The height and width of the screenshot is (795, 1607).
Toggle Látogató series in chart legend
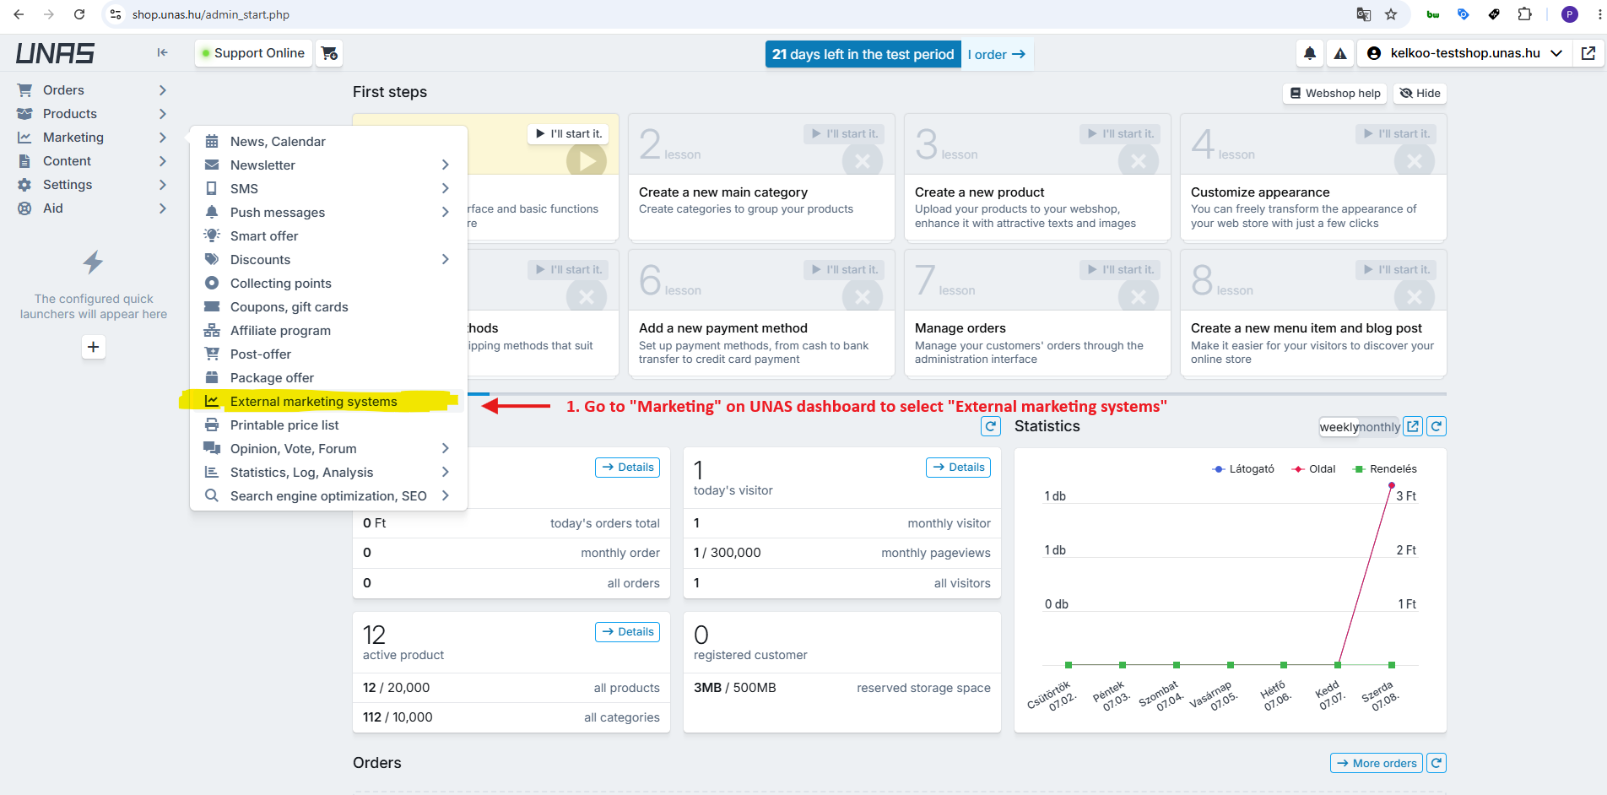click(x=1243, y=469)
